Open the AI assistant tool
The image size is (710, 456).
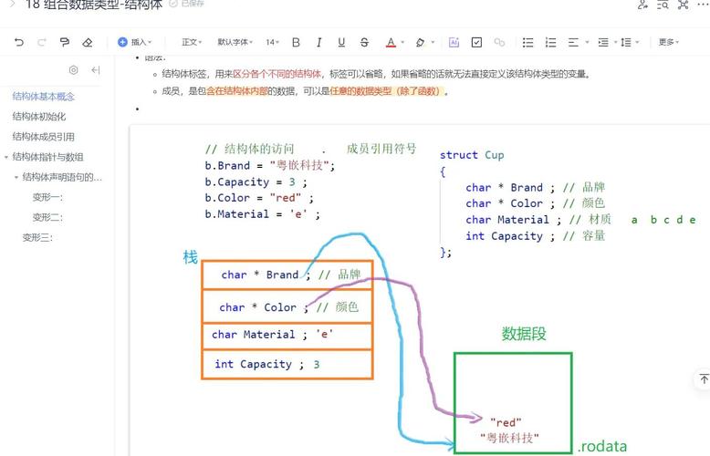click(454, 42)
